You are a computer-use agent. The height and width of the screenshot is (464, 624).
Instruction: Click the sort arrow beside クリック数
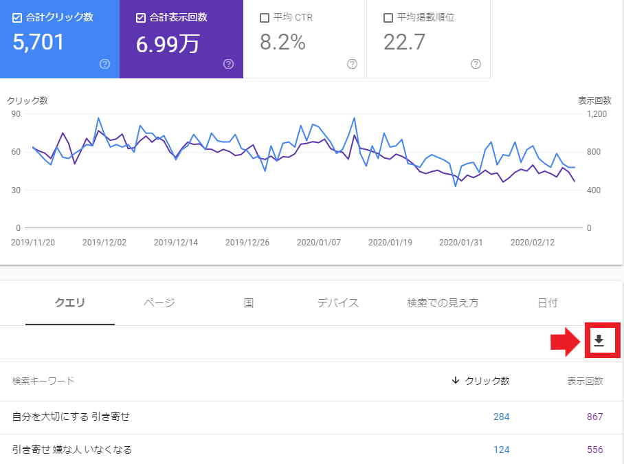[x=456, y=380]
